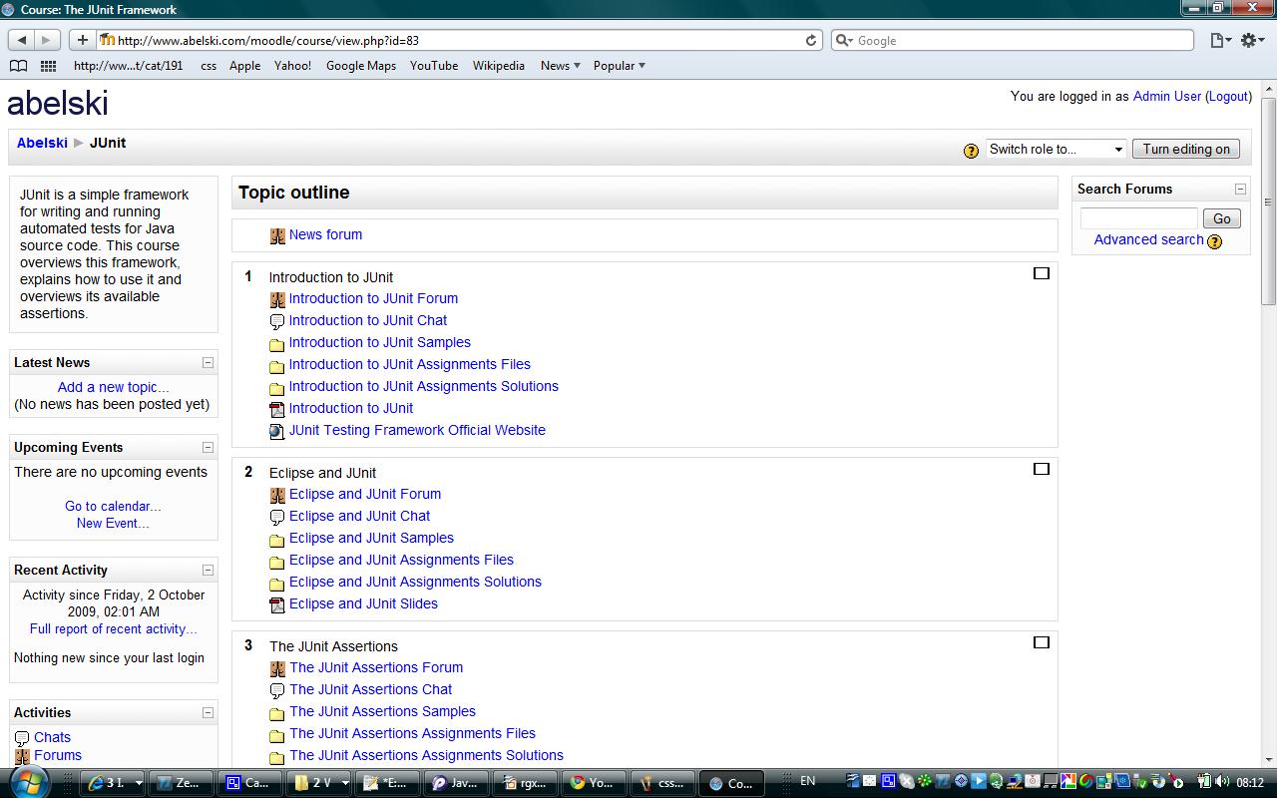This screenshot has width=1277, height=798.
Task: Collapse the Latest News block
Action: tap(208, 363)
